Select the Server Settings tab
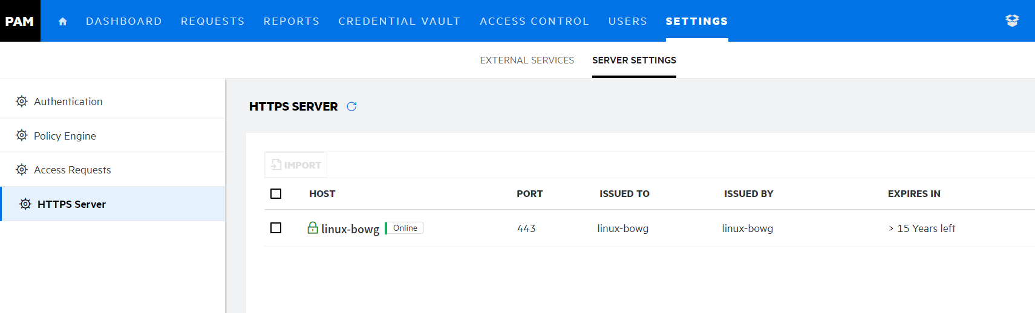This screenshot has height=313, width=1035. [634, 60]
